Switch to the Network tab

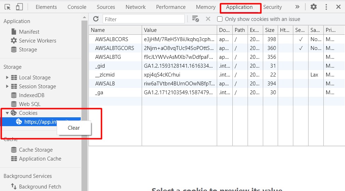tap(135, 7)
